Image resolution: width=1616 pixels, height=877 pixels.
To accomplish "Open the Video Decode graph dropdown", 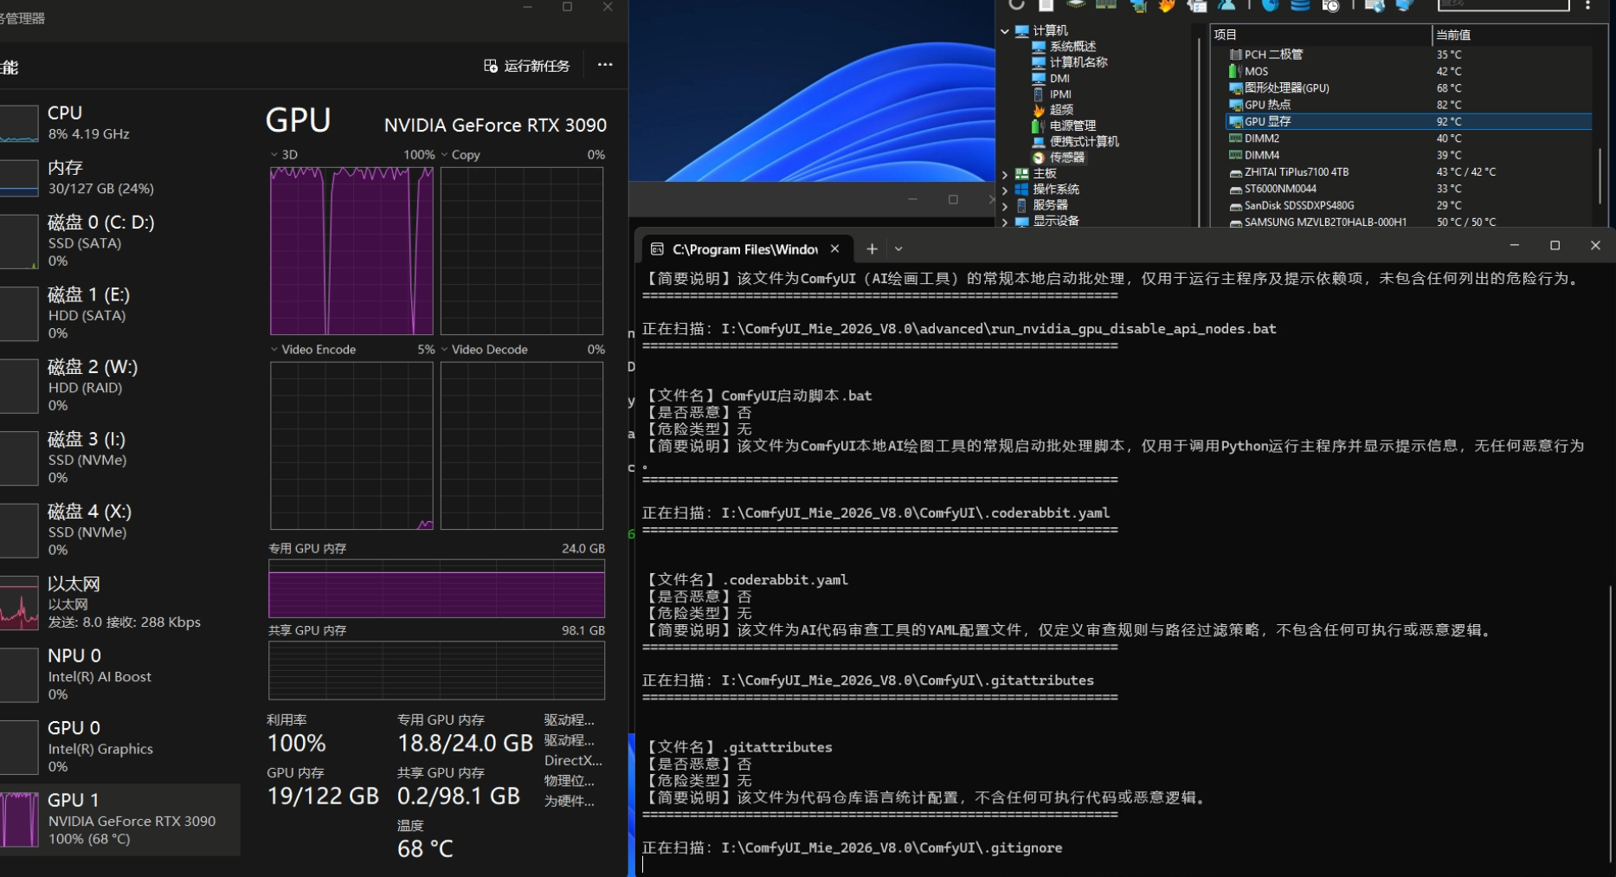I will click(445, 350).
